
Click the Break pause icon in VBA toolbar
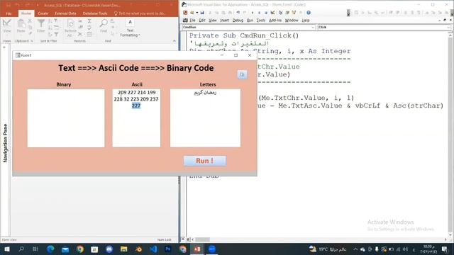coord(259,13)
